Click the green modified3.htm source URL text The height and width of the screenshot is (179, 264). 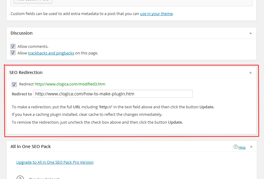tap(70, 84)
